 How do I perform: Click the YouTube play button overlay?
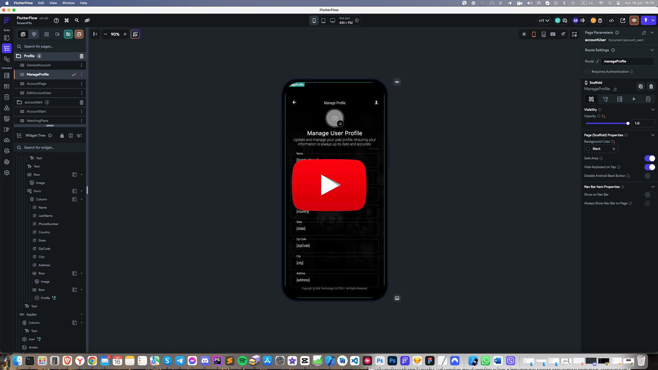click(329, 185)
